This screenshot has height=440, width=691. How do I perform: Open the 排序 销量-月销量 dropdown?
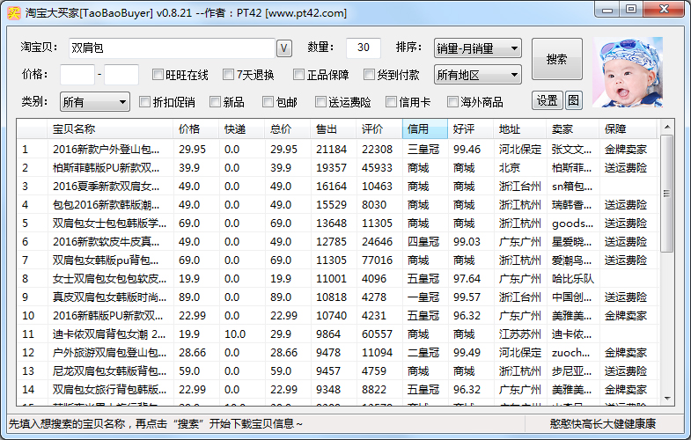(478, 48)
